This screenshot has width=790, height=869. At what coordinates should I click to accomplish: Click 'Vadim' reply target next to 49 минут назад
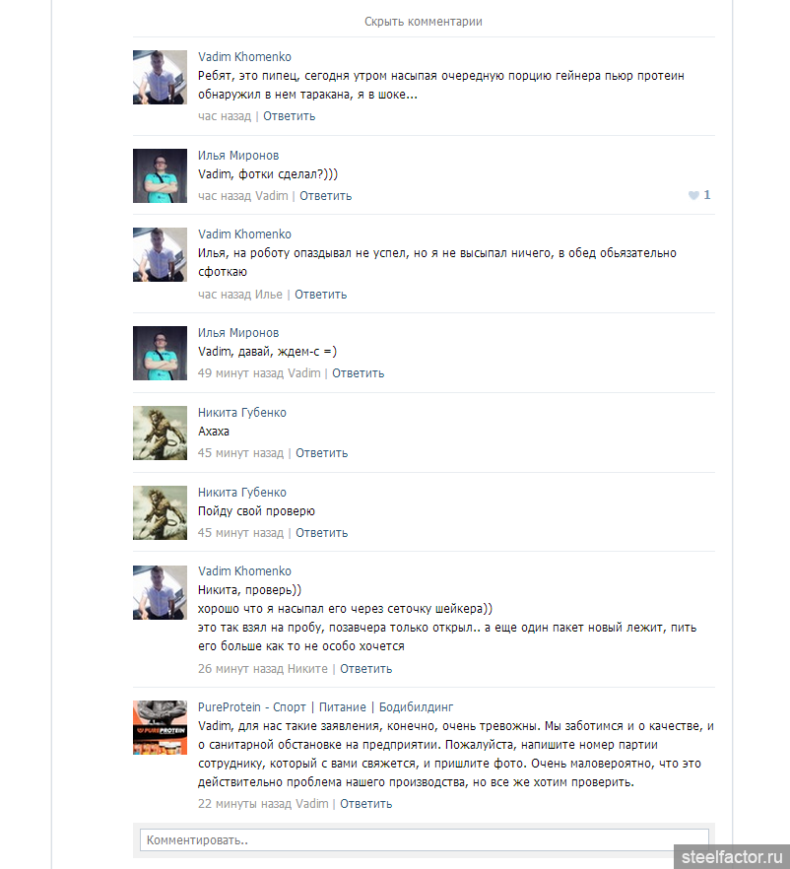coord(304,373)
